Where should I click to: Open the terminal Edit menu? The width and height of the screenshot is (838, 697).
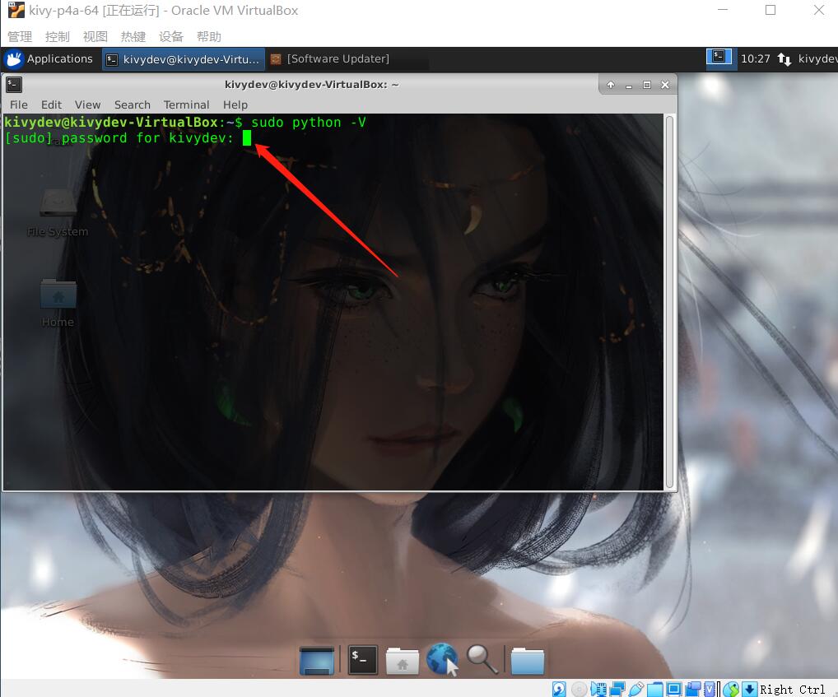tap(51, 105)
